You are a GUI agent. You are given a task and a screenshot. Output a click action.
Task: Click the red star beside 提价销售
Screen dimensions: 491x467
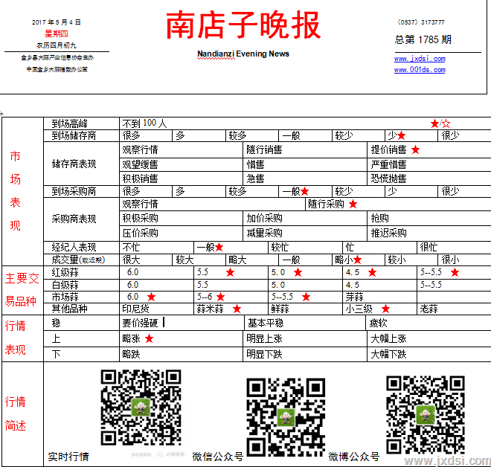(x=415, y=149)
